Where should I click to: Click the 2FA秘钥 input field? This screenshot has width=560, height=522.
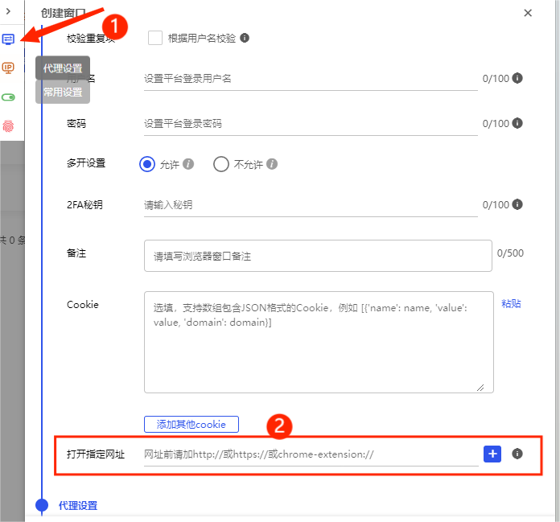coord(311,205)
